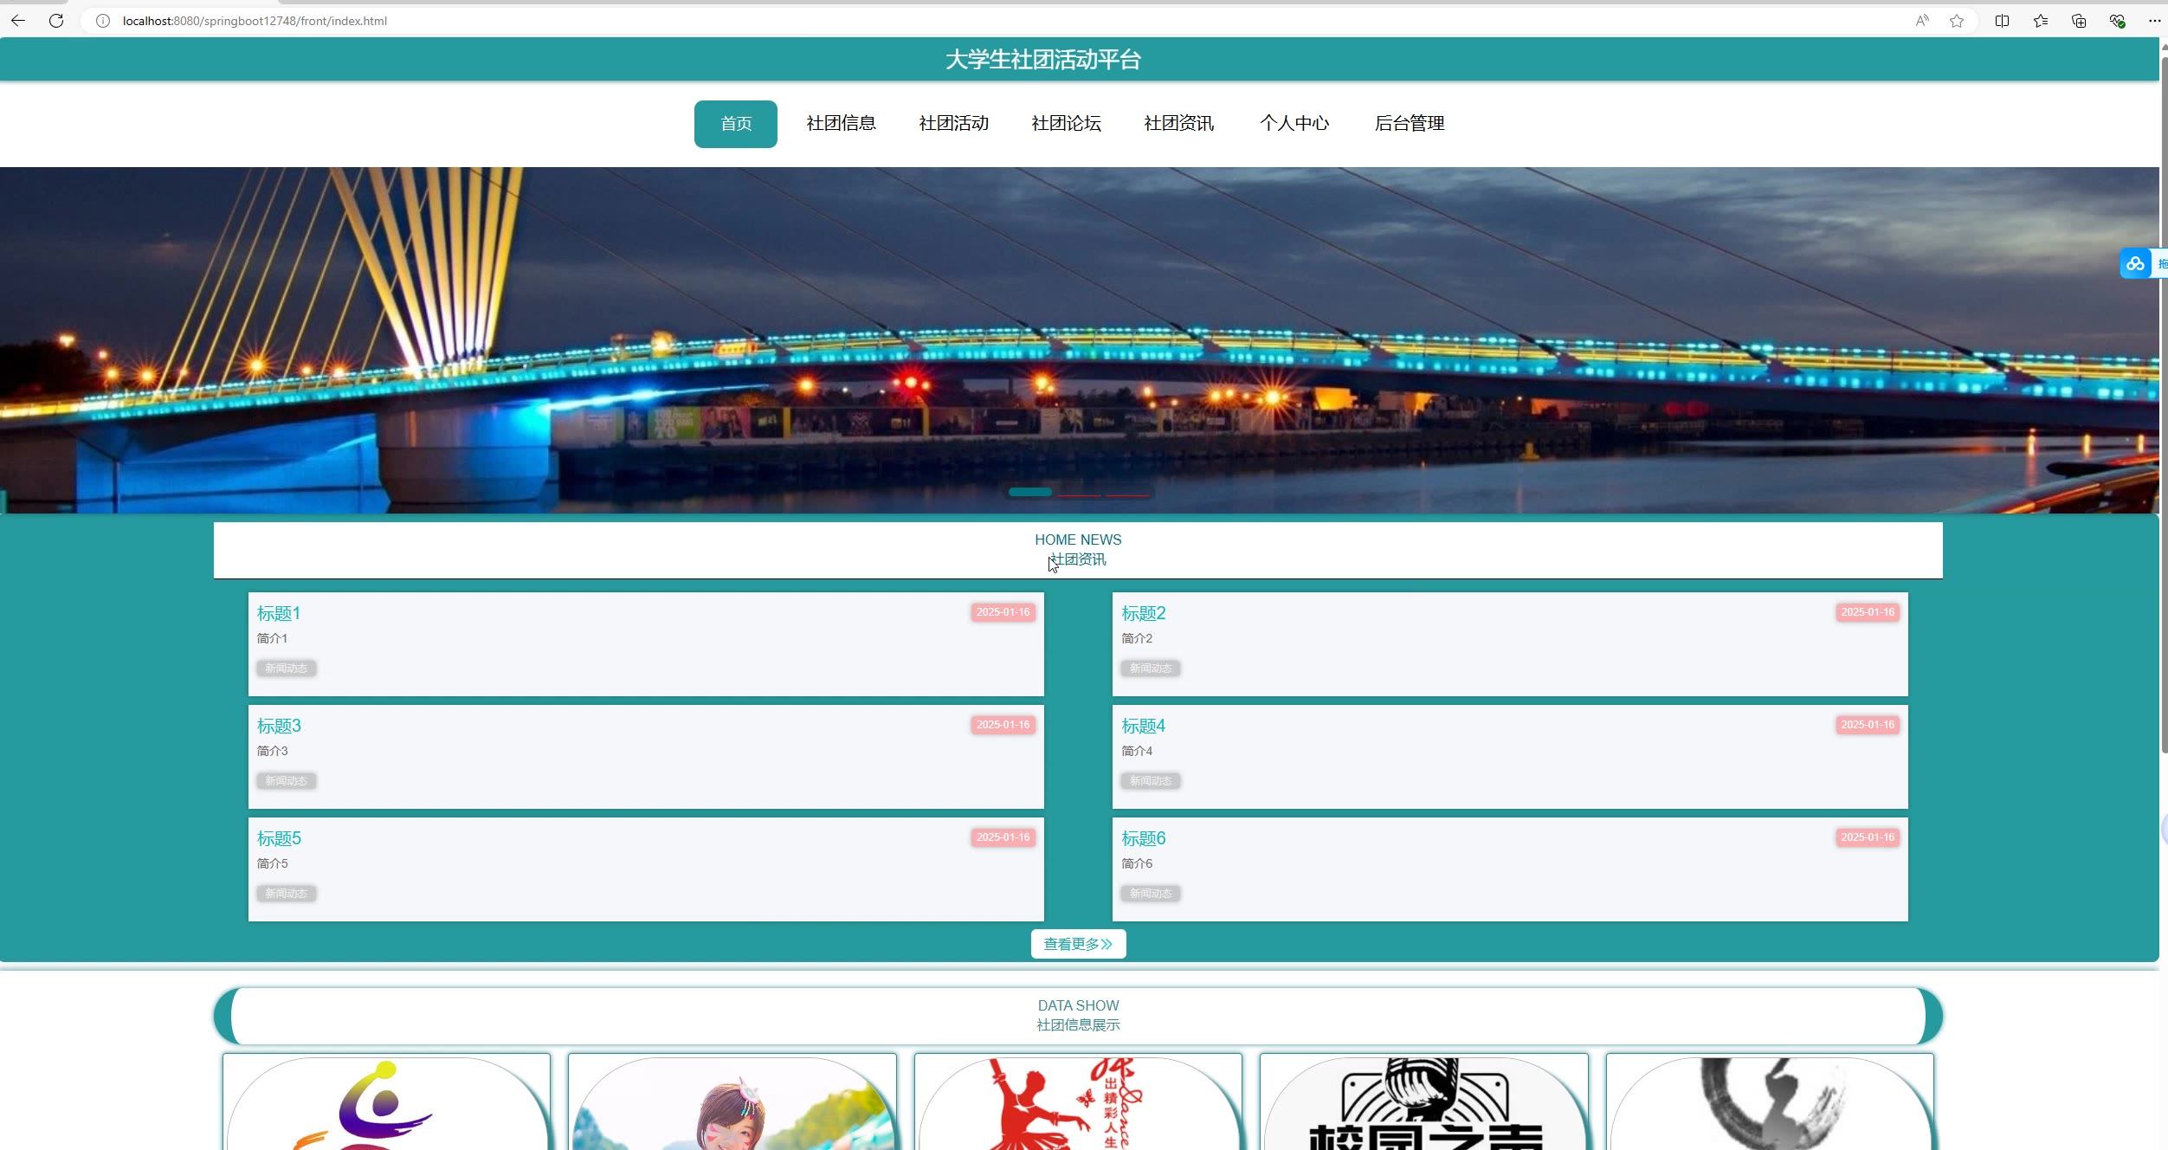Screen dimensions: 2168x1150
Task: Click the 新闻动态 tag under 标题6
Action: click(x=1151, y=894)
